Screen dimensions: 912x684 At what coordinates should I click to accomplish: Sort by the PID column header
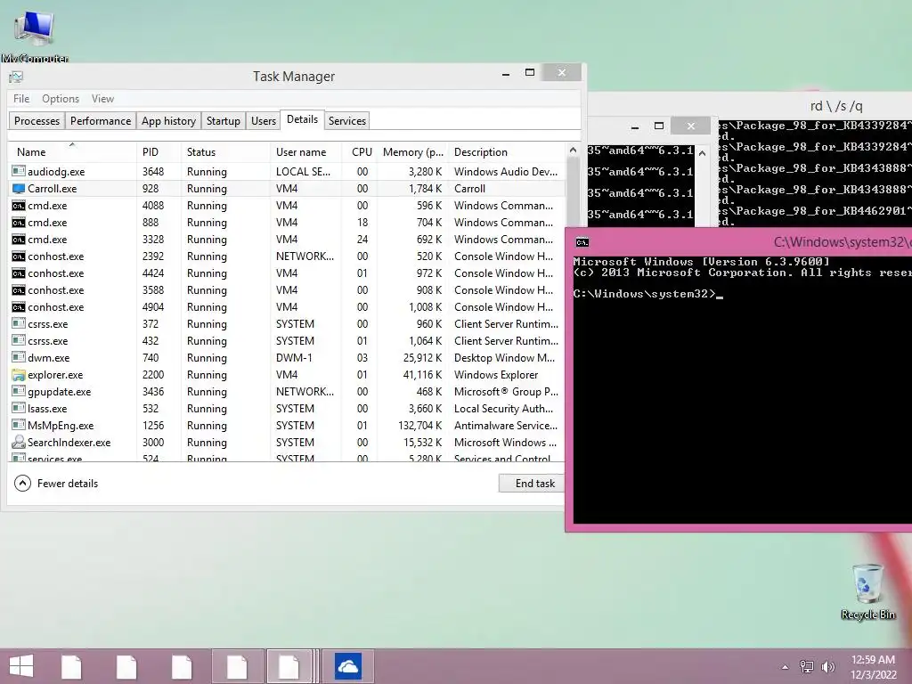159,151
